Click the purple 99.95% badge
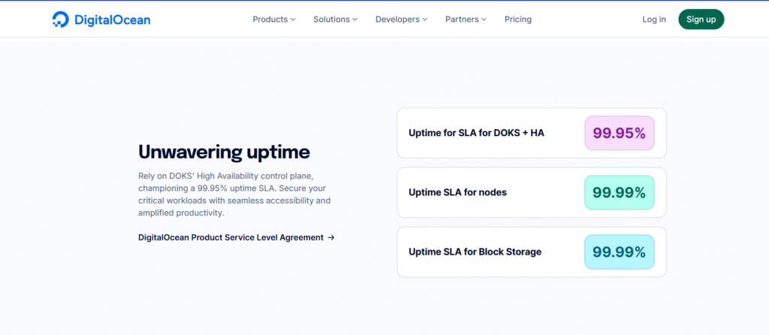 coord(619,133)
